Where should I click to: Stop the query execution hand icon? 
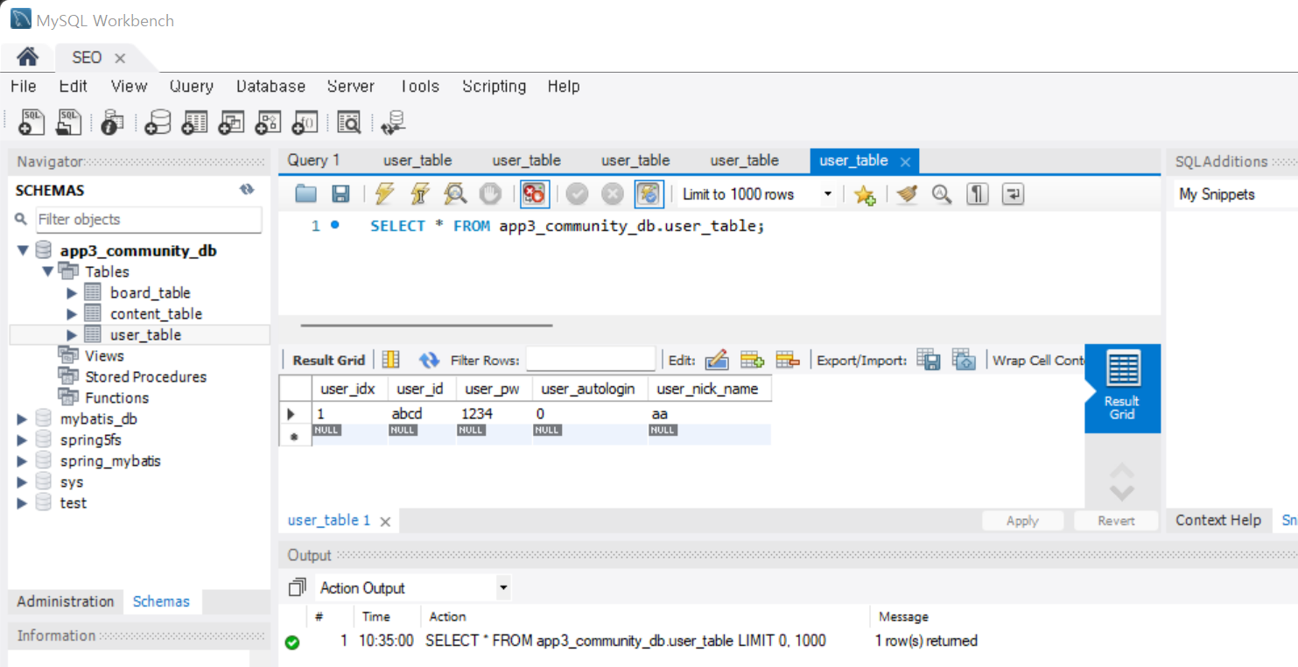click(x=491, y=194)
